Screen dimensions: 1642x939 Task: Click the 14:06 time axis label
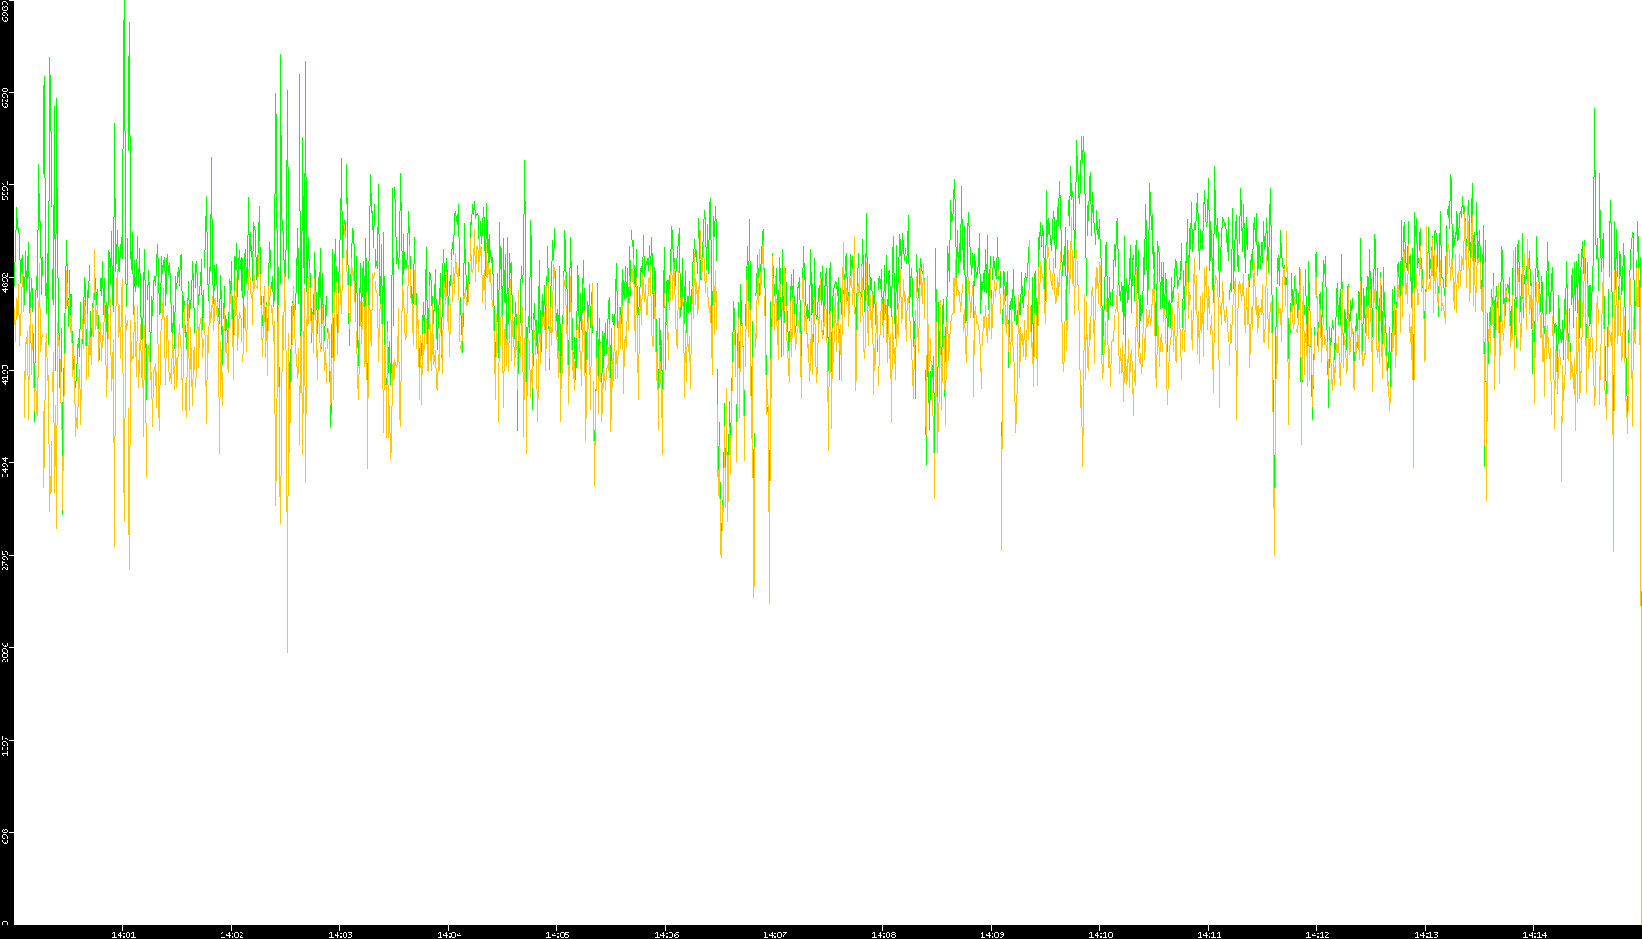(x=666, y=934)
